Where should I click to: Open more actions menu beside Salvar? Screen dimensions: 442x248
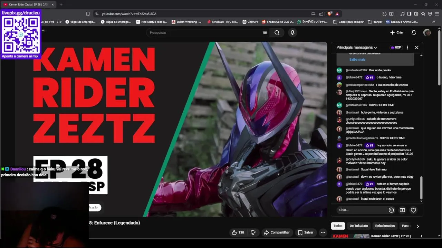[323, 232]
